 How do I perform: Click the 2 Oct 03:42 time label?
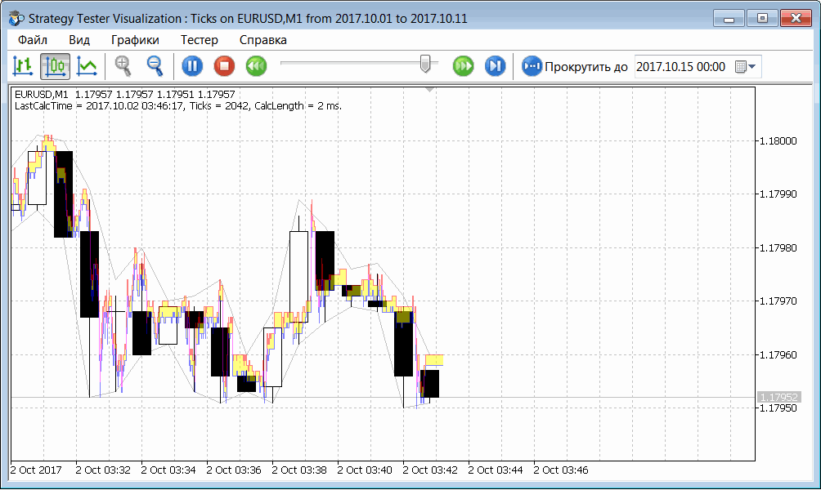tap(430, 470)
